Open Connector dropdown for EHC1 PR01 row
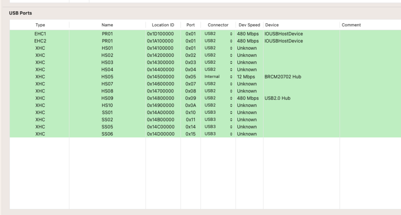 [x=218, y=34]
